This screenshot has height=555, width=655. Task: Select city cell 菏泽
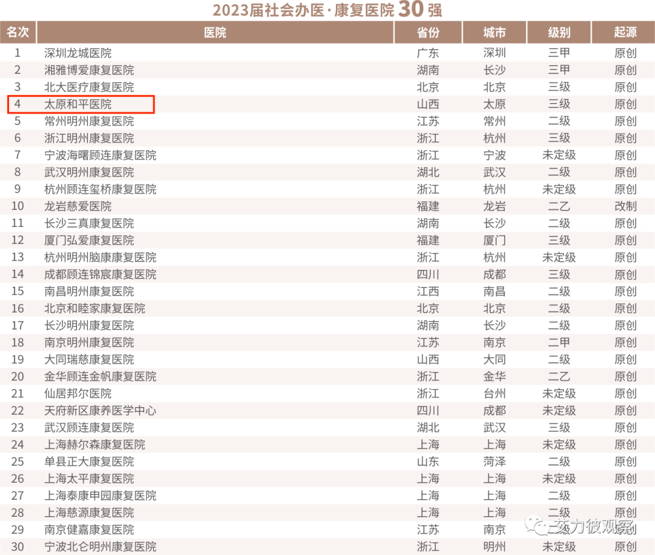pyautogui.click(x=495, y=462)
